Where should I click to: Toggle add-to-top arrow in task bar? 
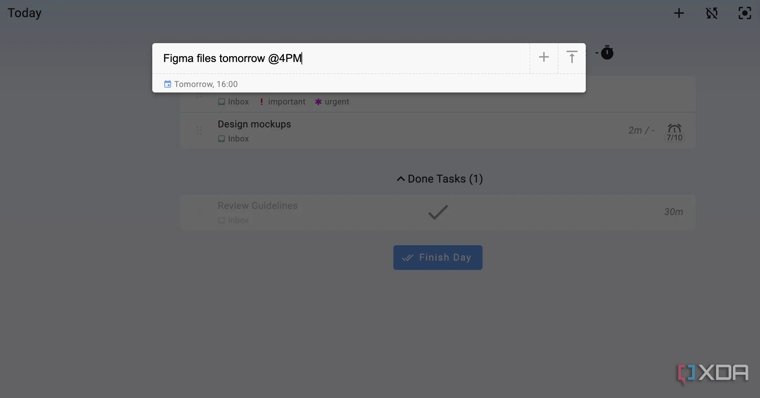tap(572, 57)
